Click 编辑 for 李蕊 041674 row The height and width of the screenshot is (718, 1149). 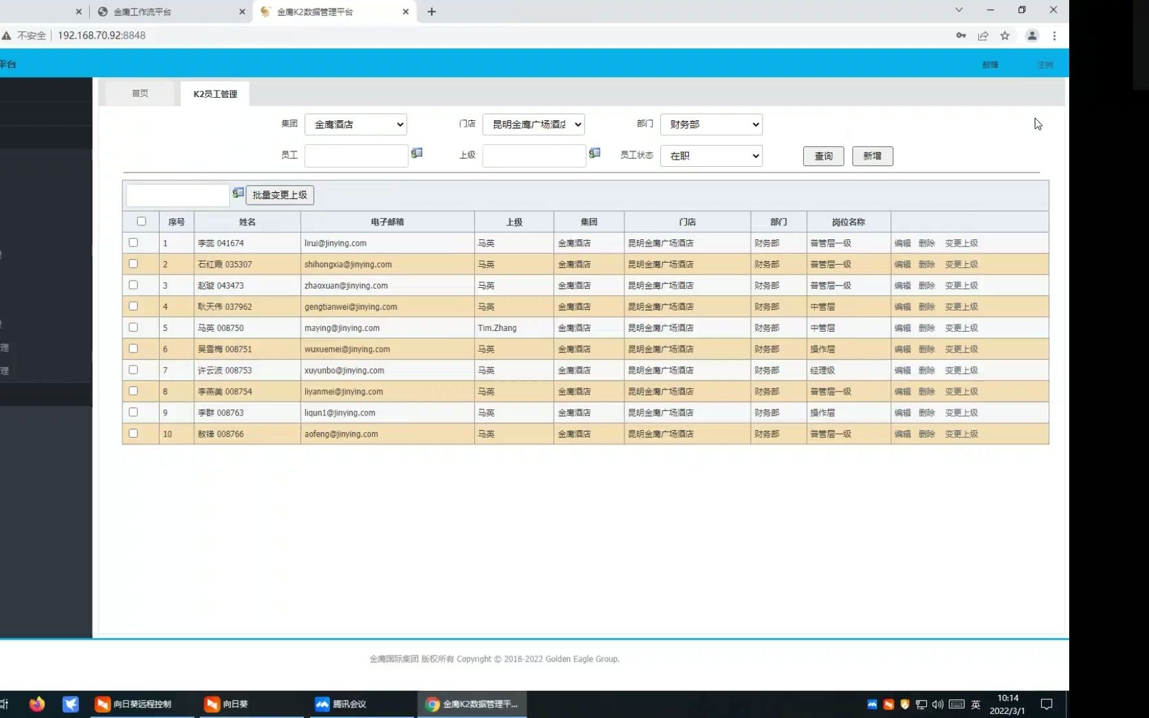[902, 243]
